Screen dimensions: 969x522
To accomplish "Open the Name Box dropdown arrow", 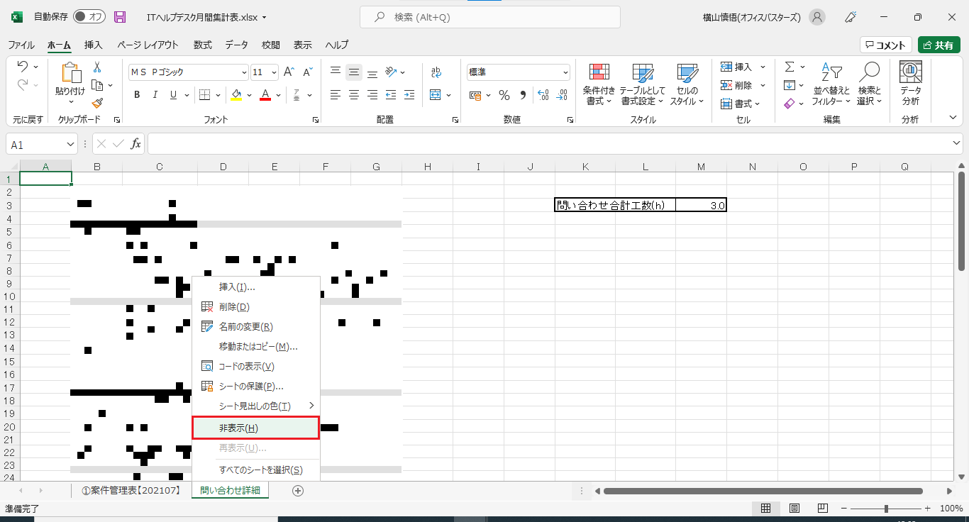I will tap(70, 144).
